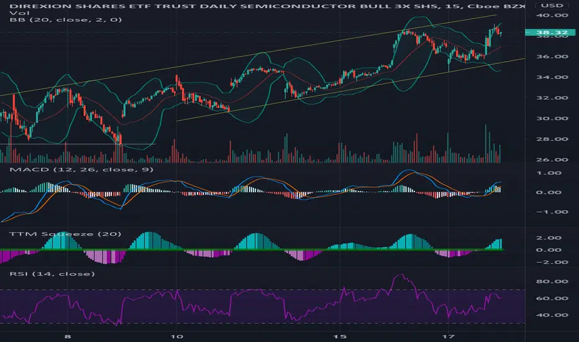Screen dimensions: 579x342
Task: Click the 28.00 price axis label
Action: click(x=552, y=139)
